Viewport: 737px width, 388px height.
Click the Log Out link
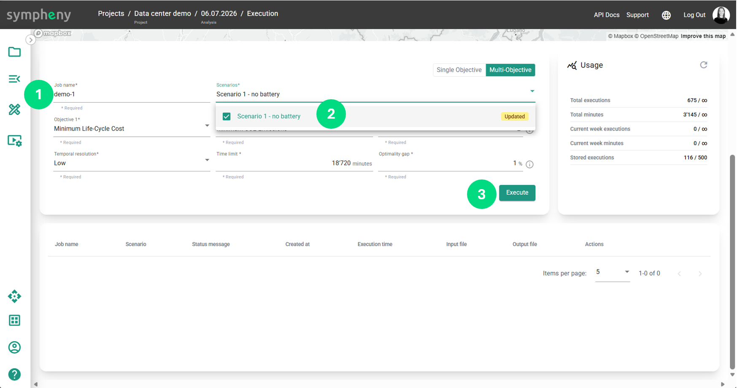[694, 15]
